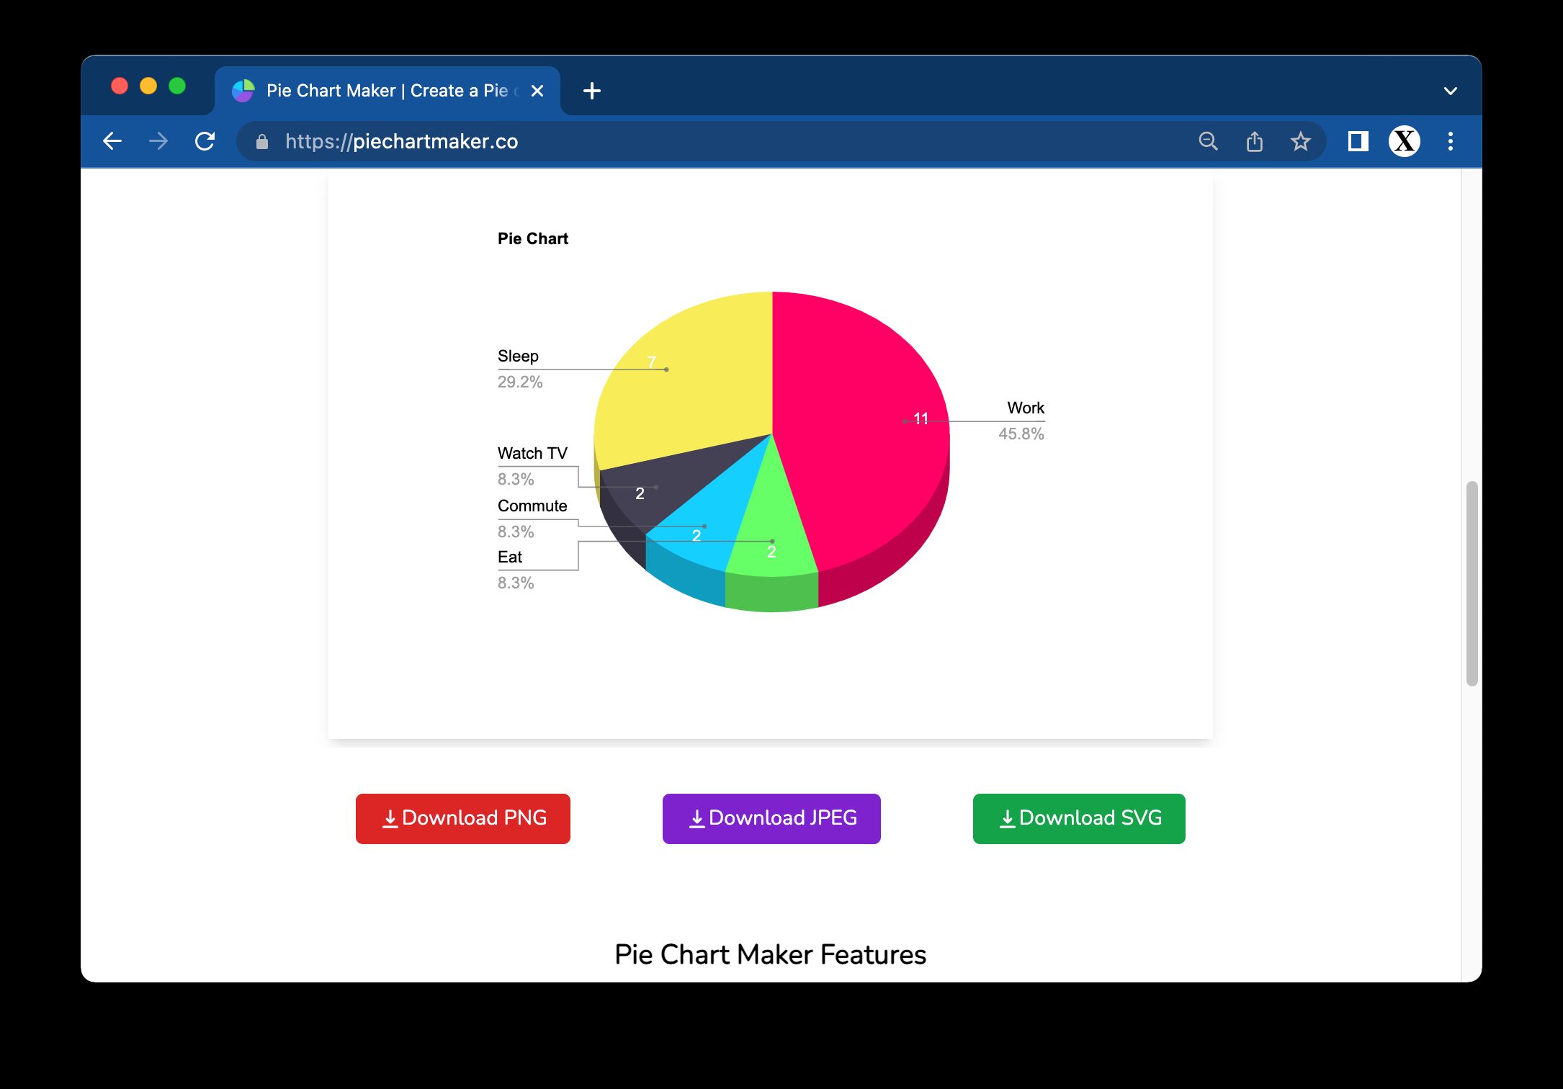The image size is (1563, 1089).
Task: Click the green window fullscreen button
Action: tap(177, 86)
